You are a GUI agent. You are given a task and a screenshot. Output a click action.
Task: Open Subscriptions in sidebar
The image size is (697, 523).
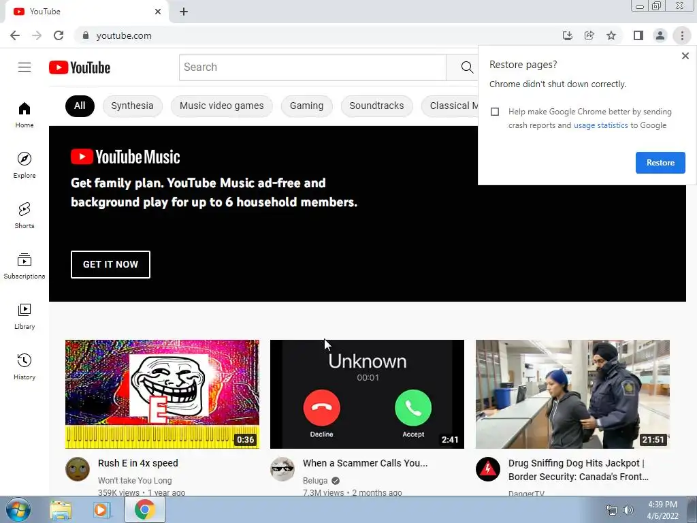pos(25,266)
